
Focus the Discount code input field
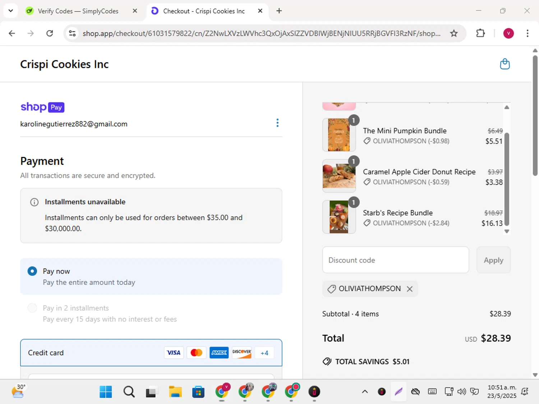396,260
